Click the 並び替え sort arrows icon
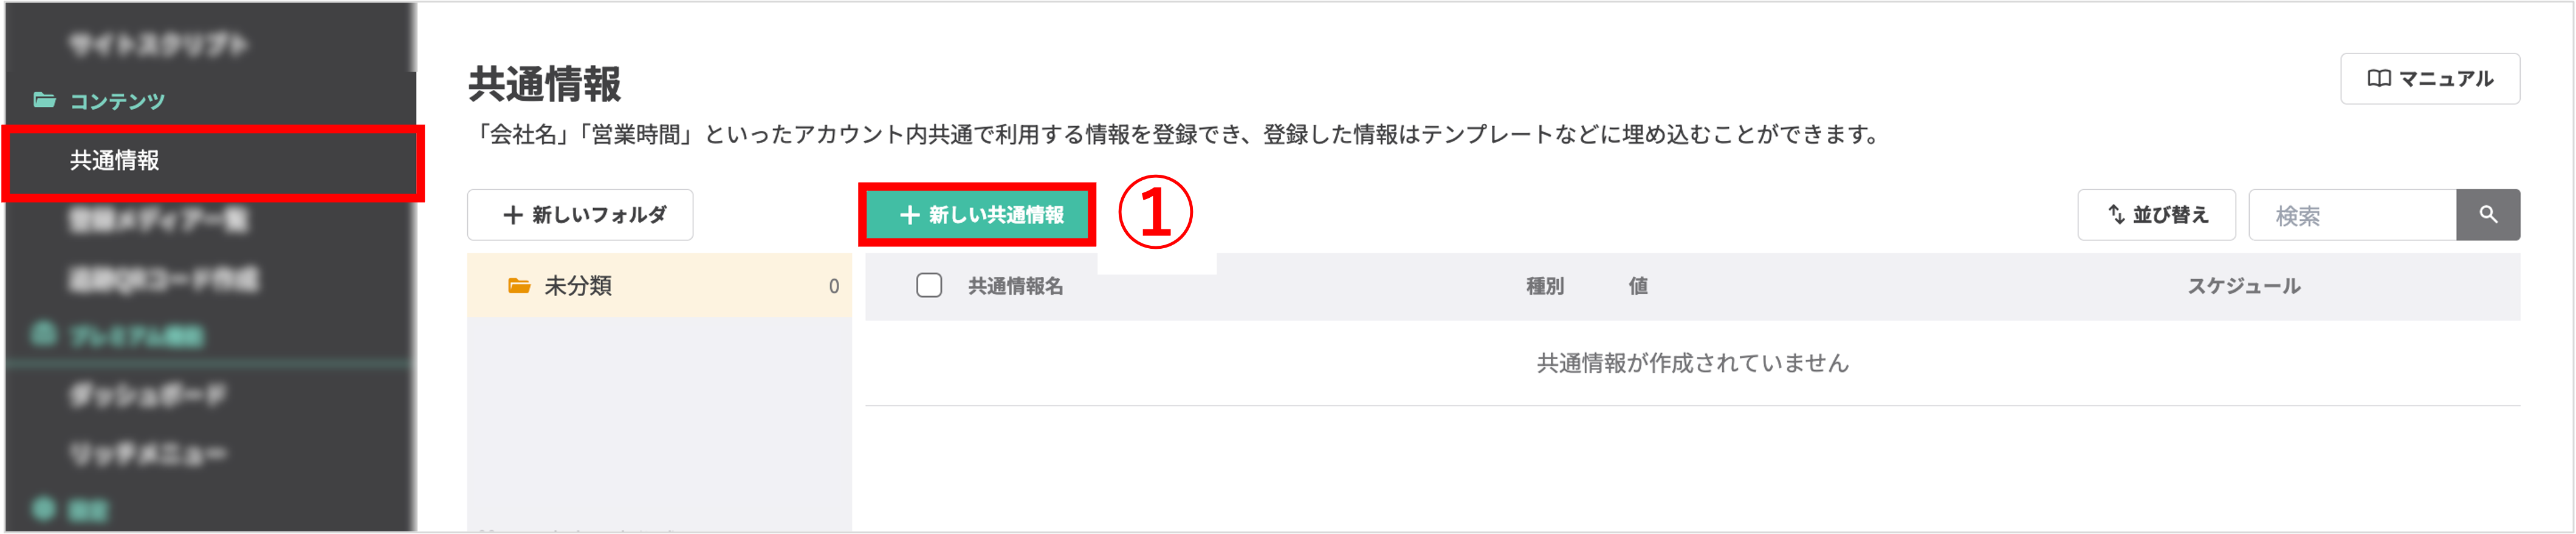The width and height of the screenshot is (2576, 534). (2116, 215)
